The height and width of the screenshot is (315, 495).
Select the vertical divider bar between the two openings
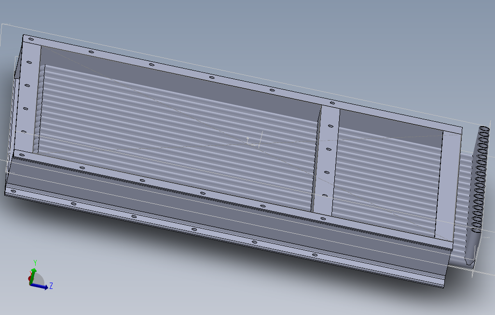click(x=326, y=161)
